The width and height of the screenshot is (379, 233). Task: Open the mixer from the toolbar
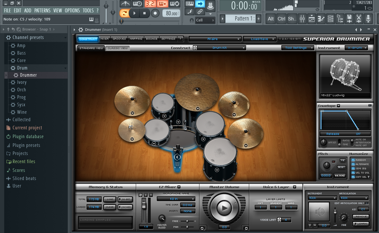[x=302, y=19]
